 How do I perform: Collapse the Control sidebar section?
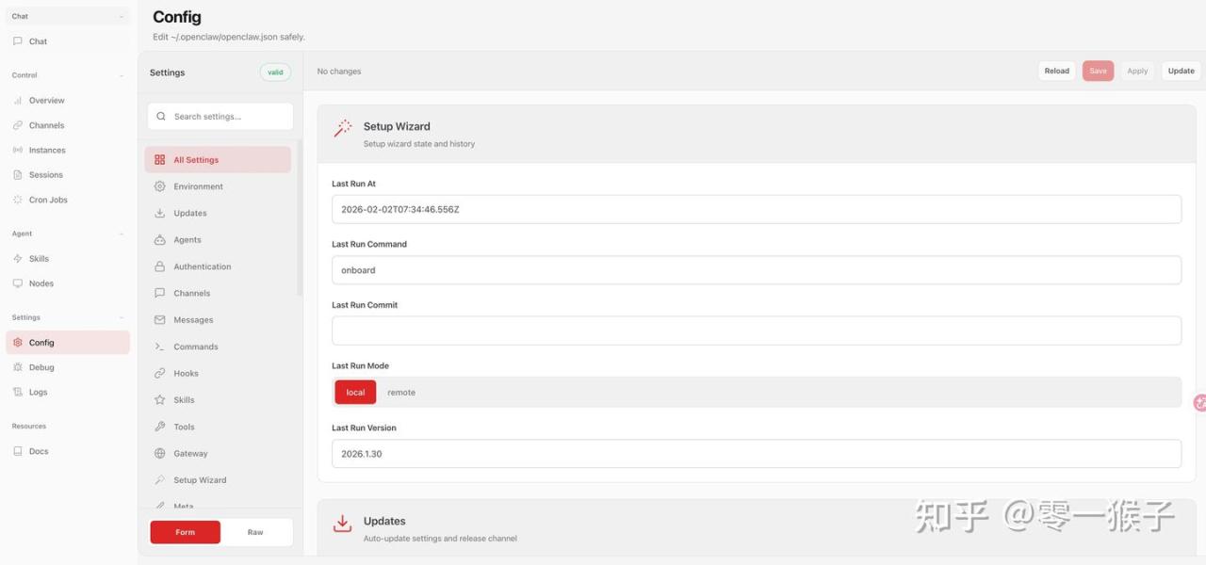pyautogui.click(x=122, y=75)
